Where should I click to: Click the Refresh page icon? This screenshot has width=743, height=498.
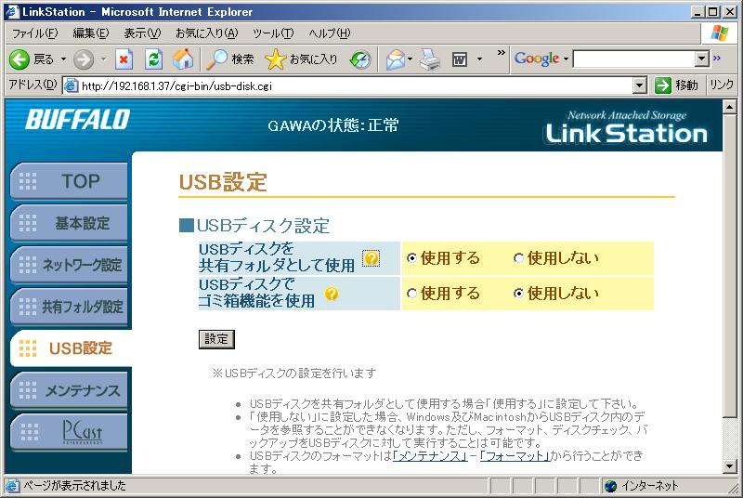click(154, 59)
